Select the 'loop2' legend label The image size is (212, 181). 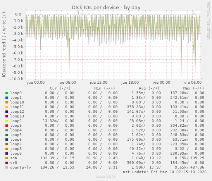pyautogui.click(x=16, y=121)
